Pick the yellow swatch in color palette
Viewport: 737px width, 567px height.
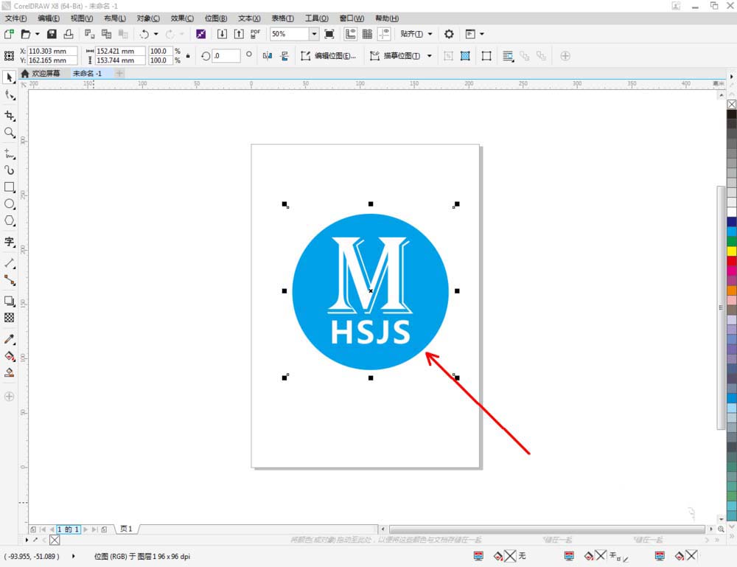(x=731, y=251)
